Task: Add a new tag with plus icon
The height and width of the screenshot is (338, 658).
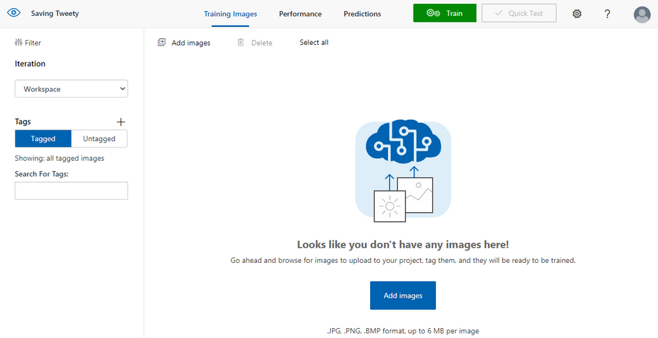Action: tap(121, 122)
